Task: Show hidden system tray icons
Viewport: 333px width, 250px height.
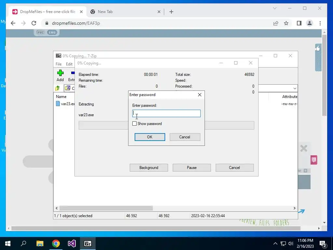Action: point(275,243)
